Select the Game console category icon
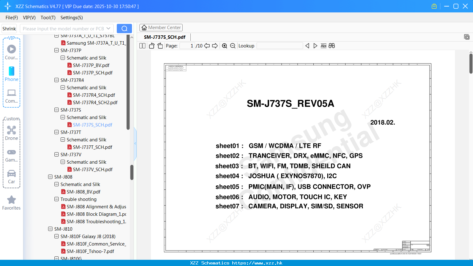473x266 pixels. coord(11,155)
